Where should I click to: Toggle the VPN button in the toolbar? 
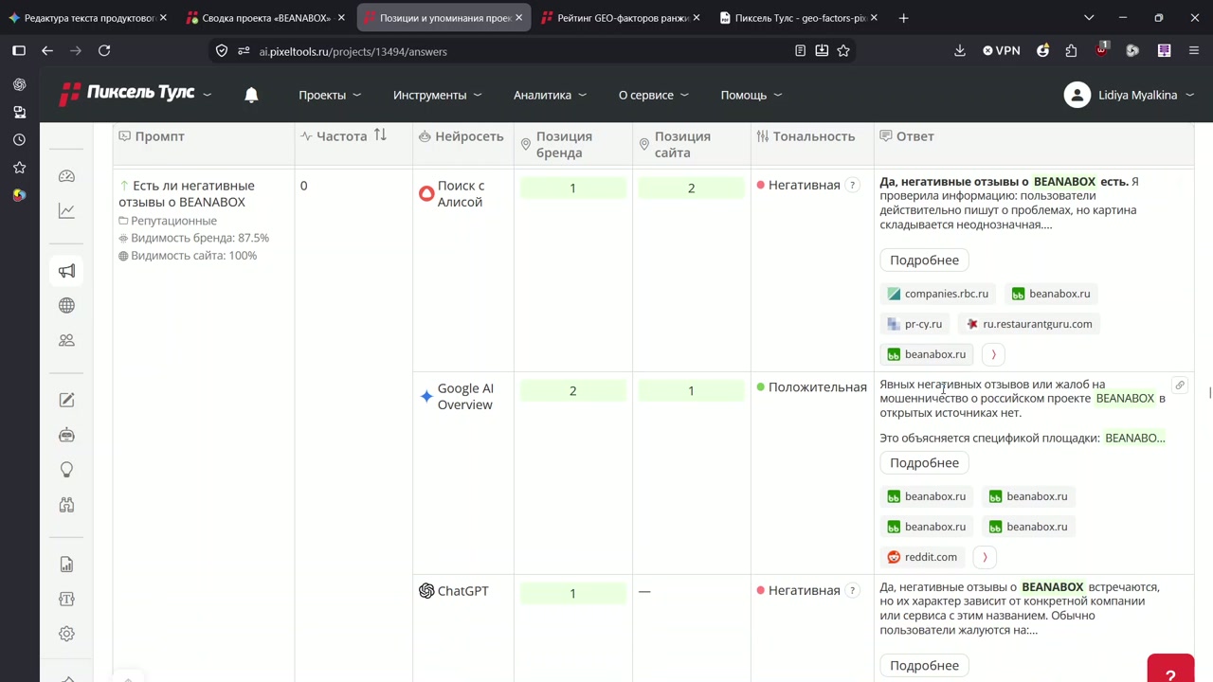tap(1002, 51)
